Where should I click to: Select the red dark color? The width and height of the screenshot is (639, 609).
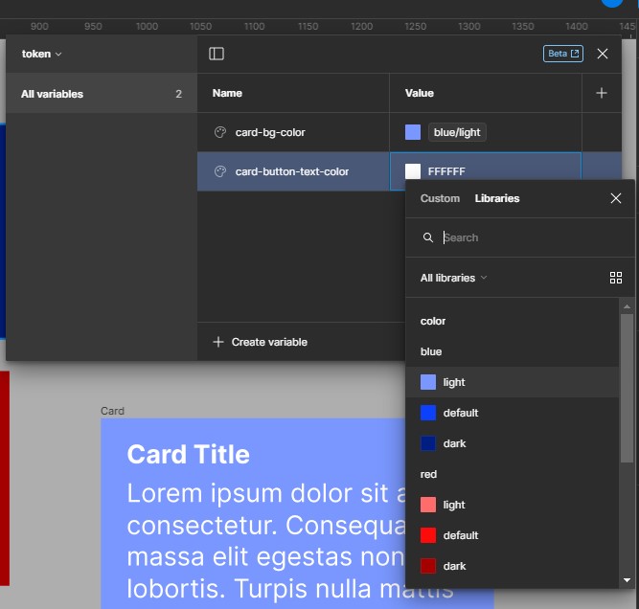coord(454,566)
